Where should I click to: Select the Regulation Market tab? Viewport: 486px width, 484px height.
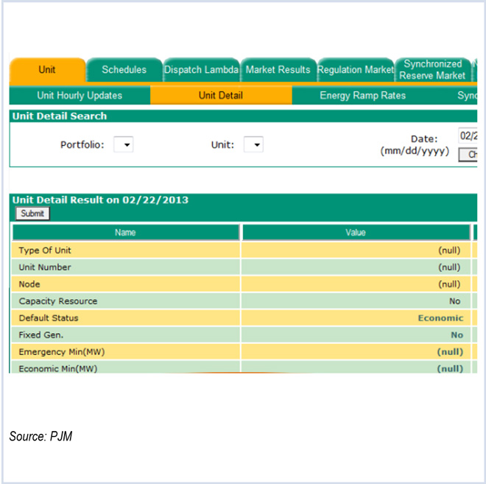coord(356,70)
